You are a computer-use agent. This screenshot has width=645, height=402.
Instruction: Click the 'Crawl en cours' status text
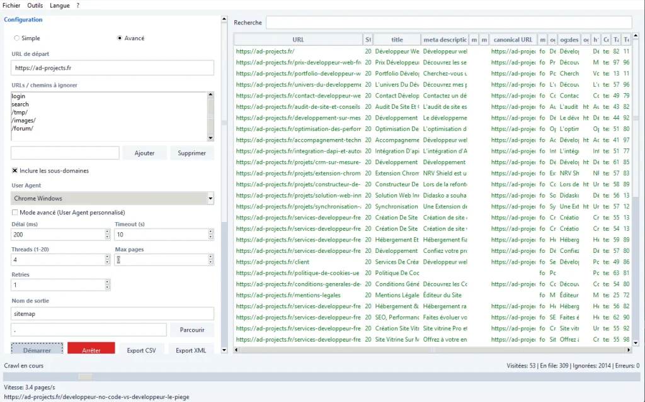(x=23, y=366)
